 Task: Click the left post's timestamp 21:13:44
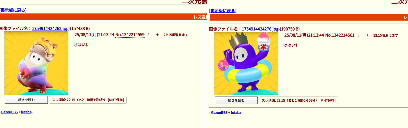pyautogui.click(x=106, y=35)
